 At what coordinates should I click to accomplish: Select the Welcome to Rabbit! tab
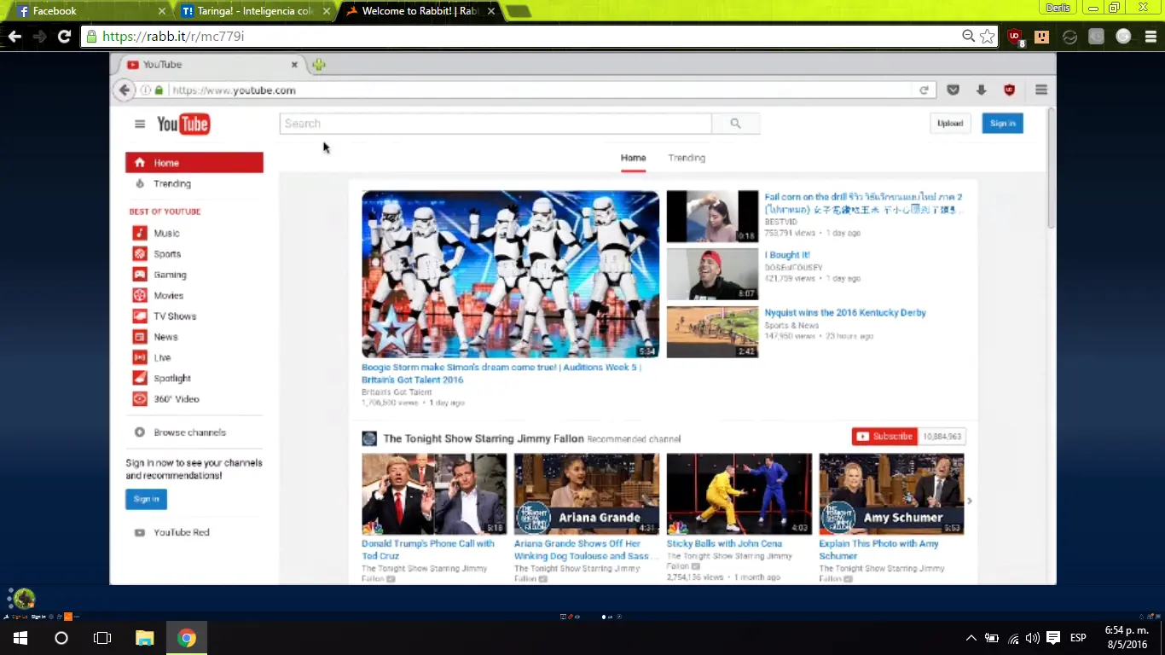pos(420,11)
